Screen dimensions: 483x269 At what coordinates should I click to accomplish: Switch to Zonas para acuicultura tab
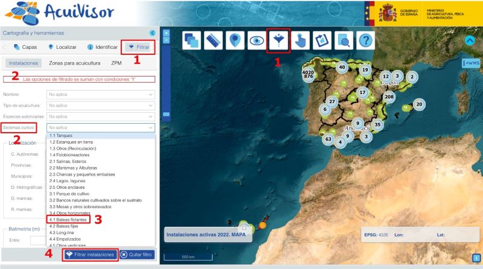pos(75,63)
